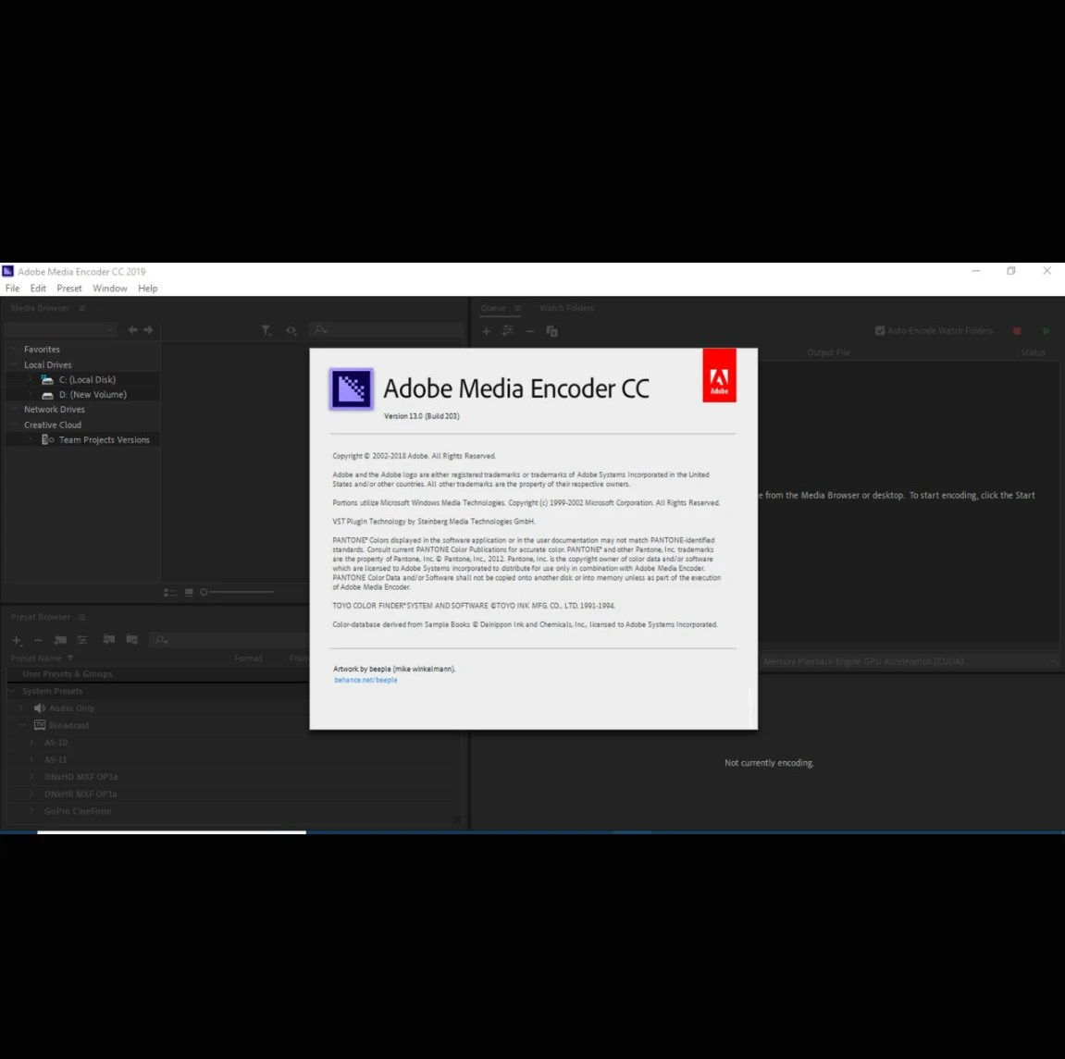Image resolution: width=1065 pixels, height=1059 pixels.
Task: Open the Help menu
Action: point(147,288)
